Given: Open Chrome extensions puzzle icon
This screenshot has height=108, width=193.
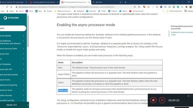Looking at the screenshot, I should (186, 7).
